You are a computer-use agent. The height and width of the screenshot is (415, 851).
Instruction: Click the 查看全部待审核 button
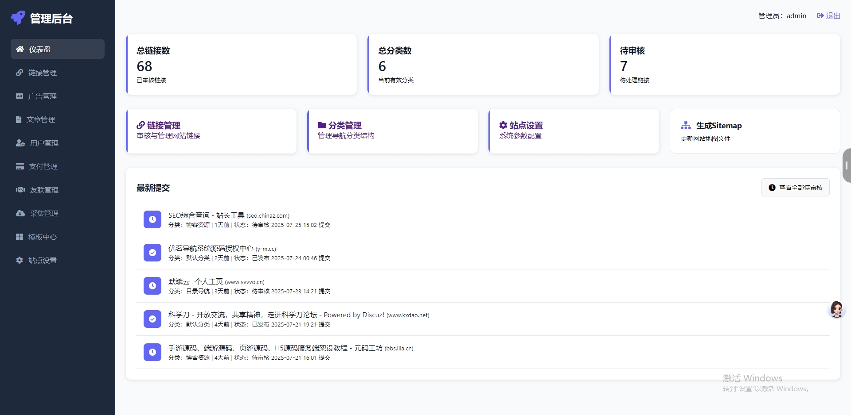pyautogui.click(x=795, y=187)
